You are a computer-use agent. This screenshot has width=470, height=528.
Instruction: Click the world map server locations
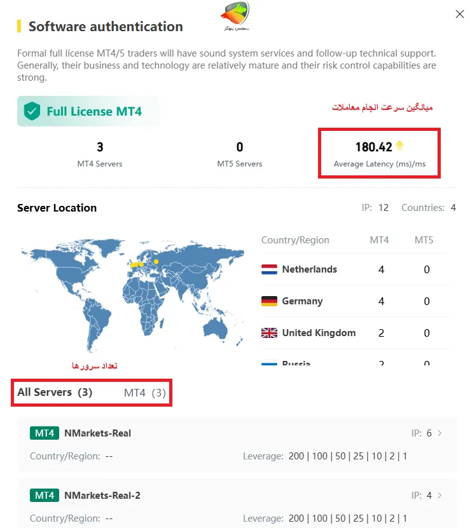point(132,292)
